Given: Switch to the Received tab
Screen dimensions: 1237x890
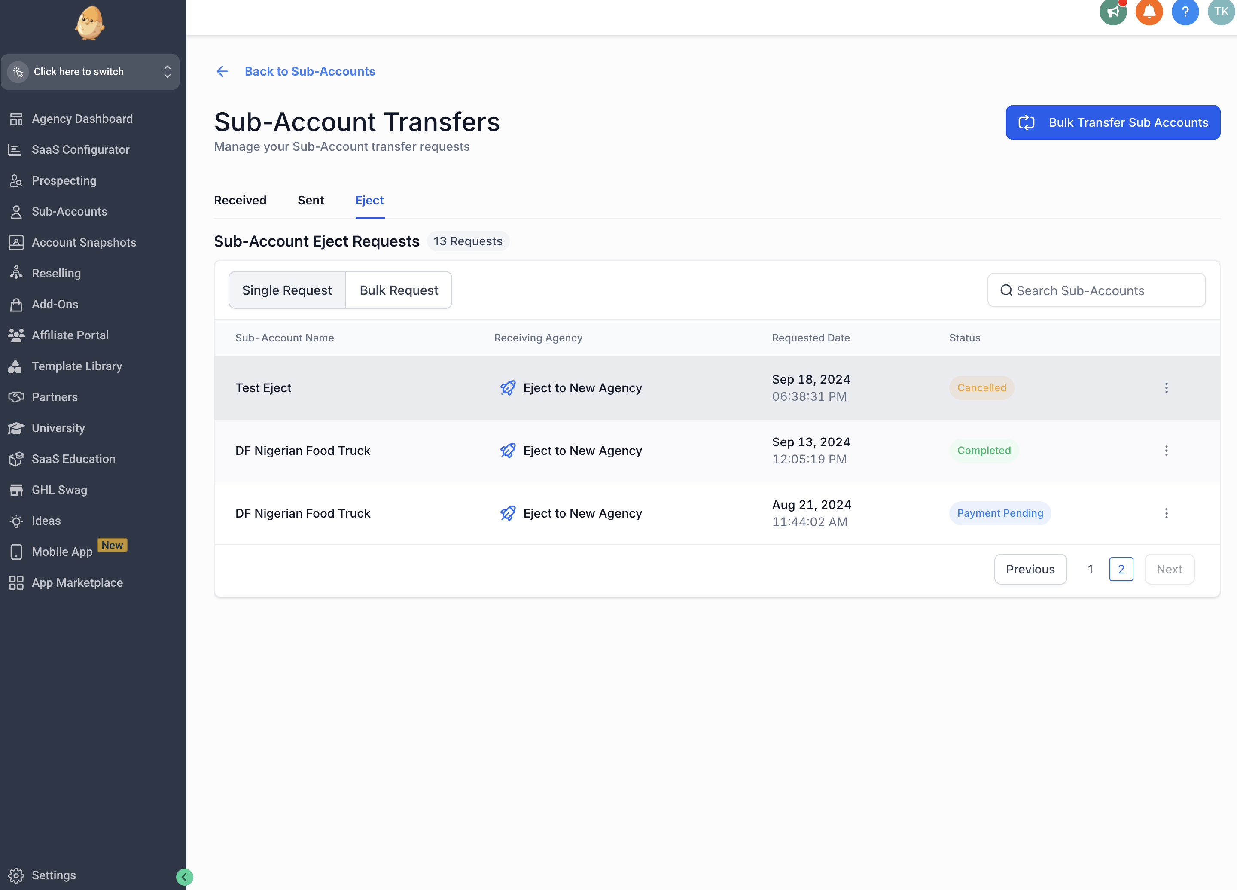Looking at the screenshot, I should pos(240,200).
